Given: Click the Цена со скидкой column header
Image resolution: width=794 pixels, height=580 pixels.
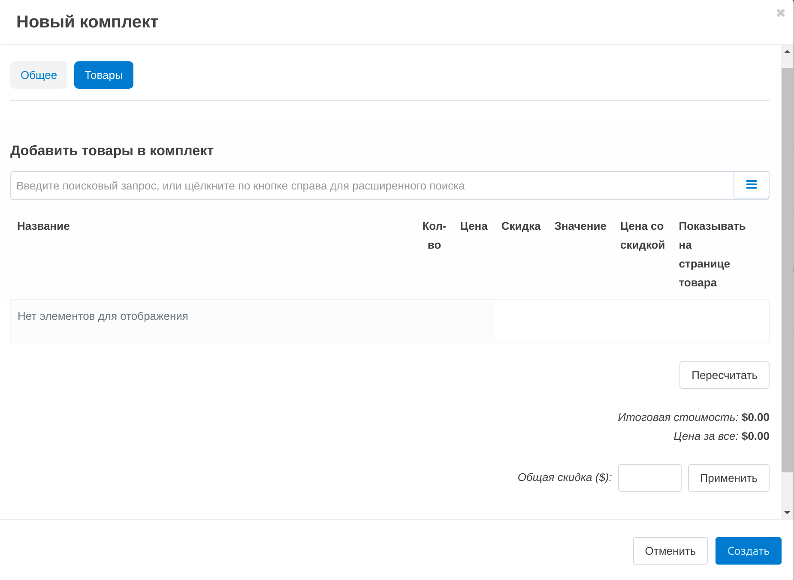Looking at the screenshot, I should [x=642, y=235].
